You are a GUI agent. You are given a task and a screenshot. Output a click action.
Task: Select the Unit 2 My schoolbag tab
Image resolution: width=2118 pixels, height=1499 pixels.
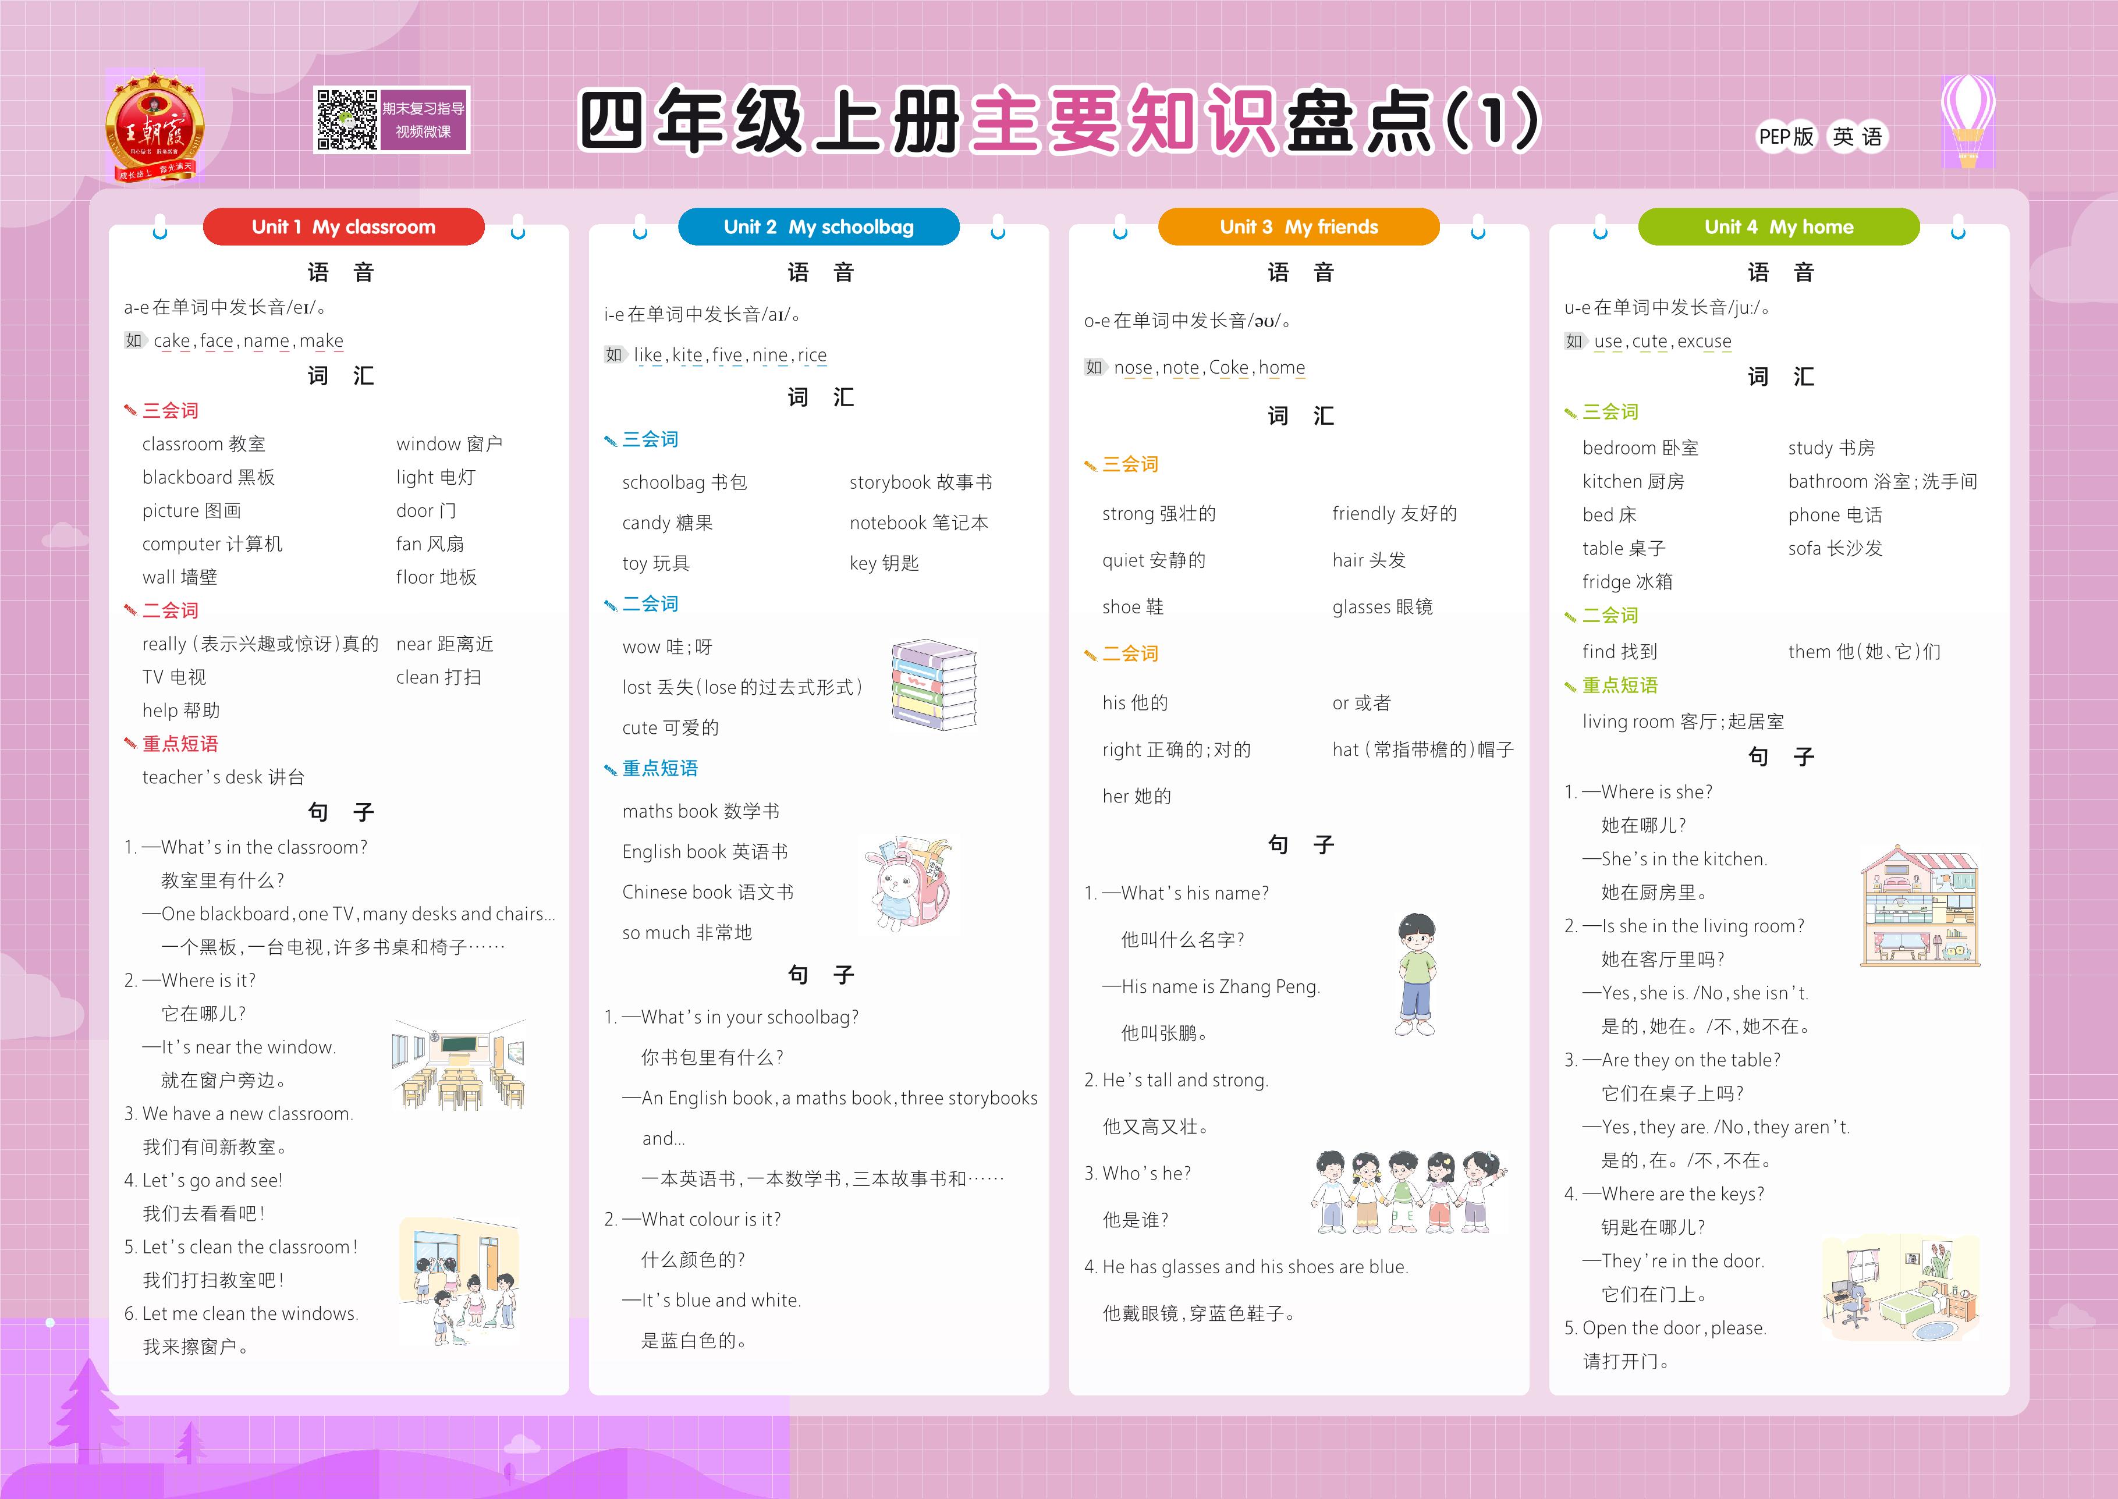coord(818,227)
